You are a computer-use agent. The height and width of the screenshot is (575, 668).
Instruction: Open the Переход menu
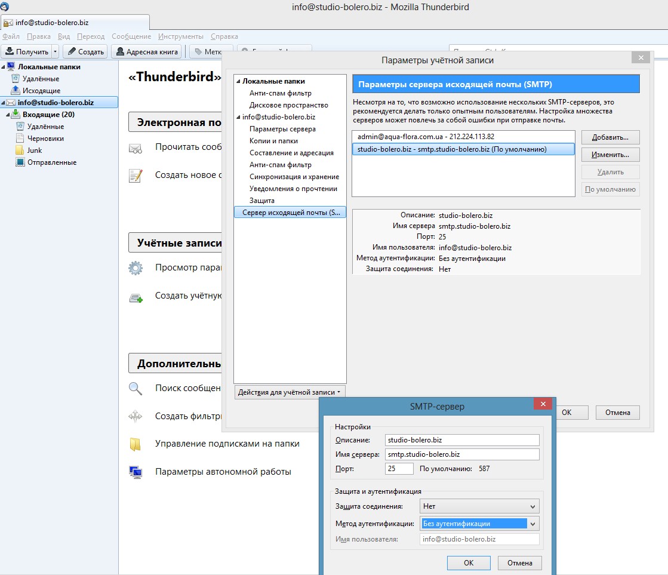tap(91, 36)
